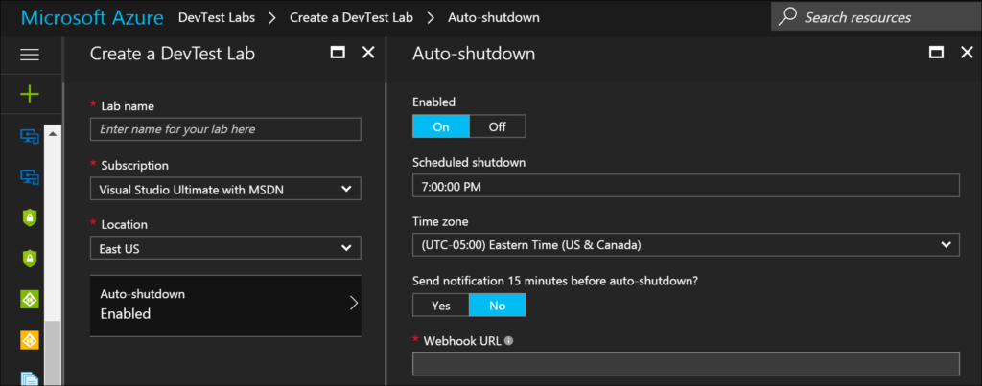Focus the Lab name input field
The height and width of the screenshot is (386, 982).
225,129
